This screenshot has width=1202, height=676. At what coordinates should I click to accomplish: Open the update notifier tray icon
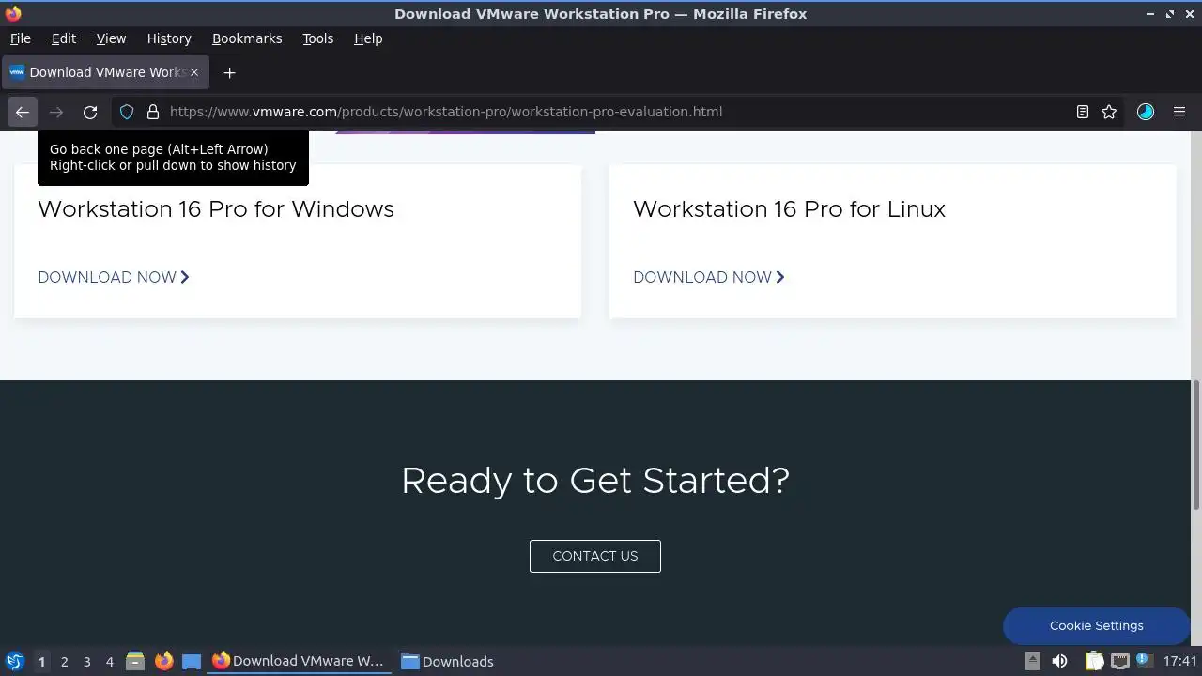(x=1143, y=661)
